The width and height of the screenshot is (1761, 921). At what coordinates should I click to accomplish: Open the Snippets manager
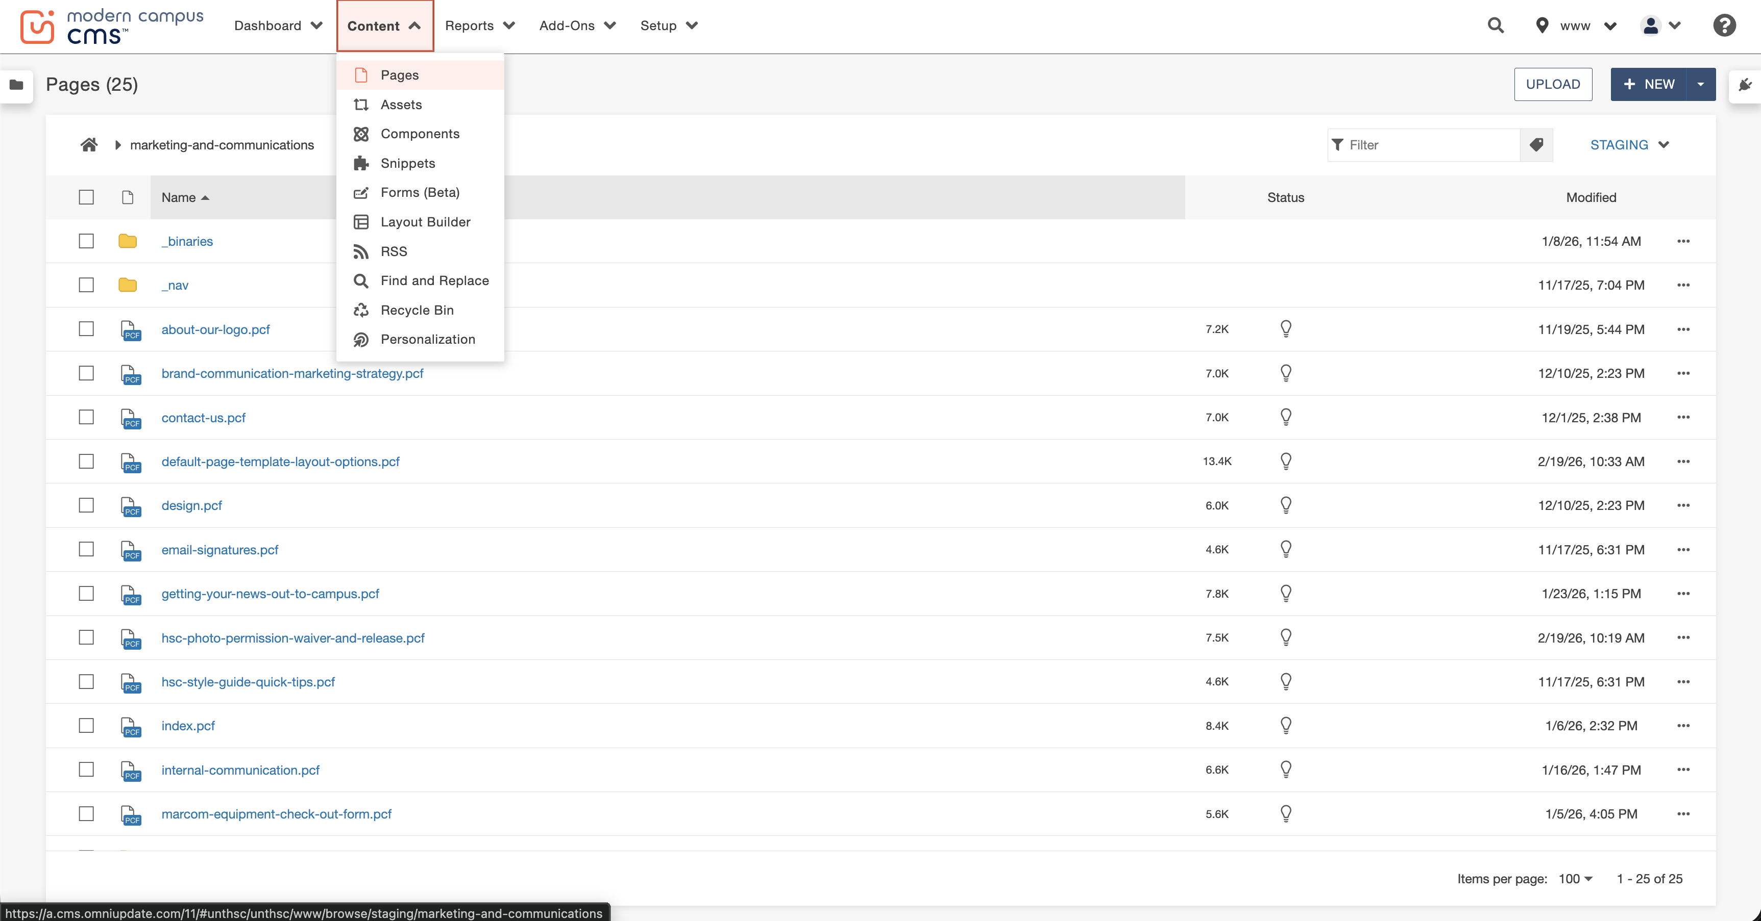click(x=407, y=163)
